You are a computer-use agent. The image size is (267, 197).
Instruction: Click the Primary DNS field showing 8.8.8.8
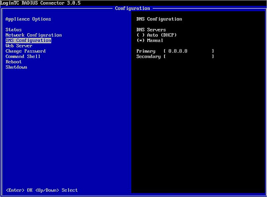189,51
